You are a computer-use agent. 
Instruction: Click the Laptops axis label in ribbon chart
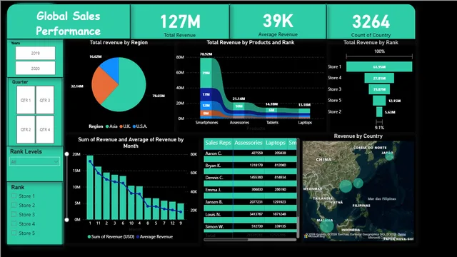(x=305, y=123)
